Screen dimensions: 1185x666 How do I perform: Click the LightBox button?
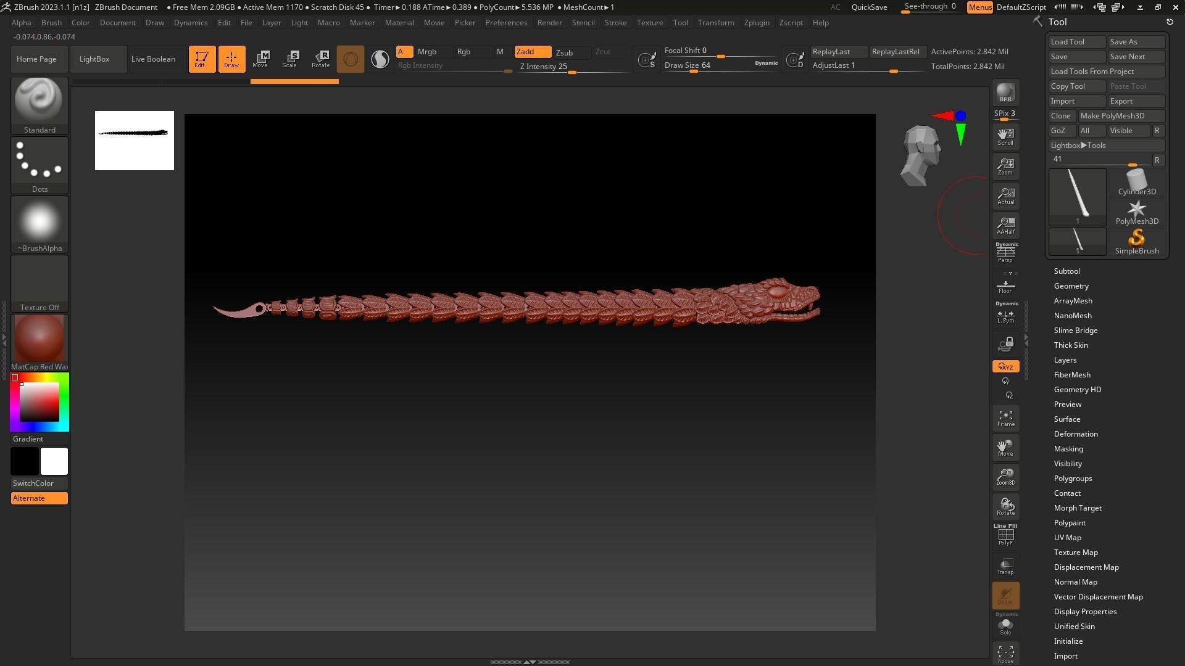tap(94, 59)
